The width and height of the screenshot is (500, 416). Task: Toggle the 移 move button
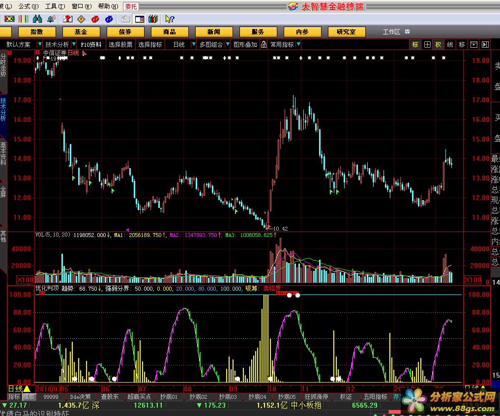(462, 45)
